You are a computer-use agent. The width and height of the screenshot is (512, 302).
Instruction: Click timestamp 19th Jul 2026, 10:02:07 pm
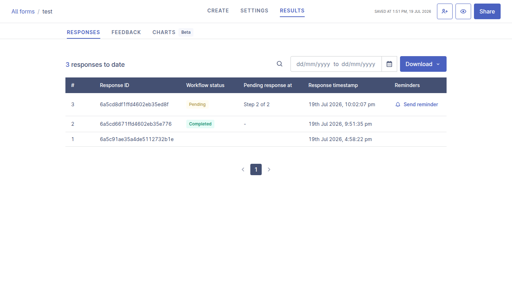pyautogui.click(x=342, y=104)
